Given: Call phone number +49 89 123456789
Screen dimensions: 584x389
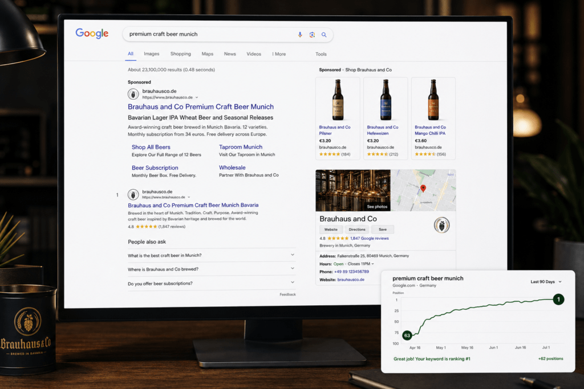Looking at the screenshot, I should pos(351,272).
